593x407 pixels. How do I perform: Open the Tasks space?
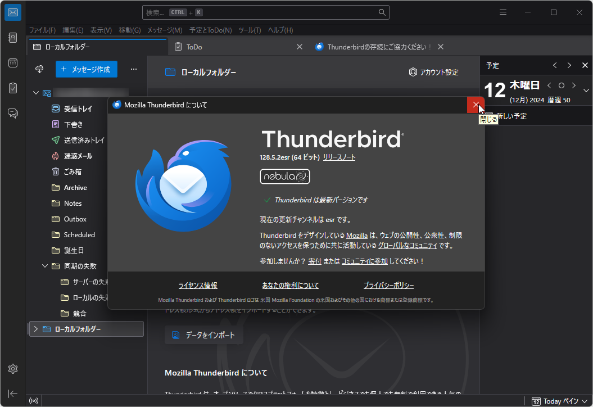coord(12,88)
